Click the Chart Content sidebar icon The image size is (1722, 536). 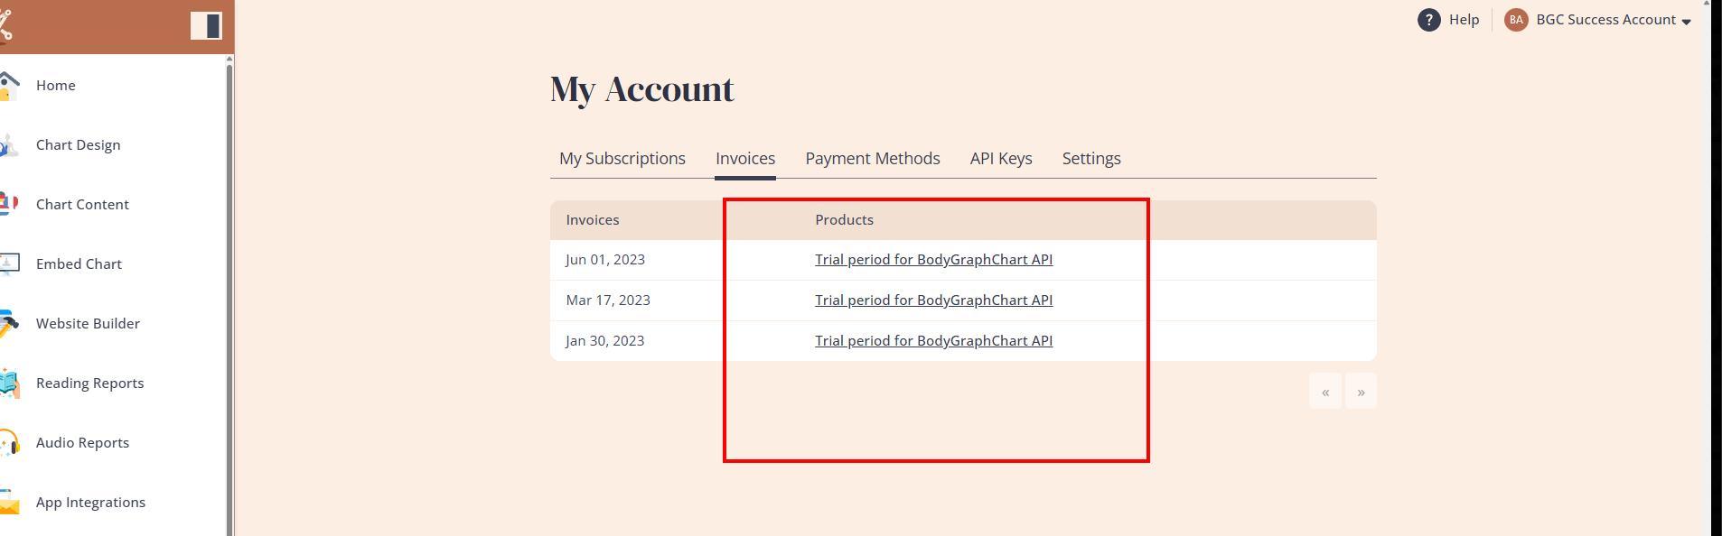9,205
